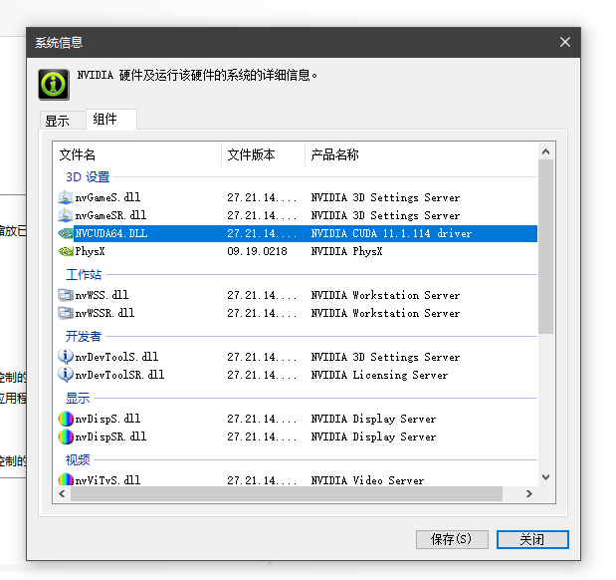Click nvDispS.dll's NVIDIA Display Server text
The image size is (616, 580).
(x=373, y=419)
